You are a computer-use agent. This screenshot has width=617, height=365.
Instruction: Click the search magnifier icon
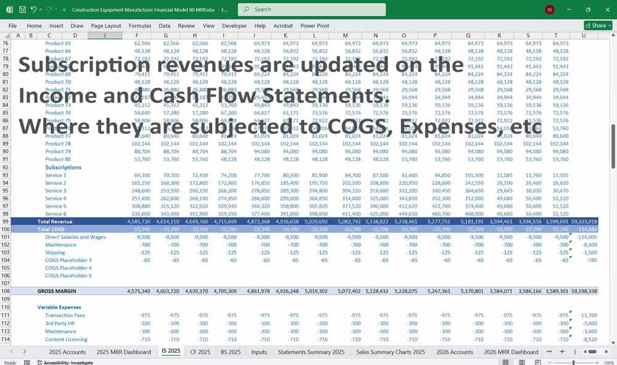pyautogui.click(x=247, y=9)
